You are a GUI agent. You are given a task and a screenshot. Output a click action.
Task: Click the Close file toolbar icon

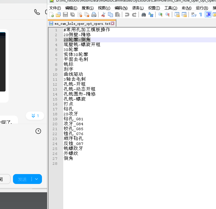[80, 15]
